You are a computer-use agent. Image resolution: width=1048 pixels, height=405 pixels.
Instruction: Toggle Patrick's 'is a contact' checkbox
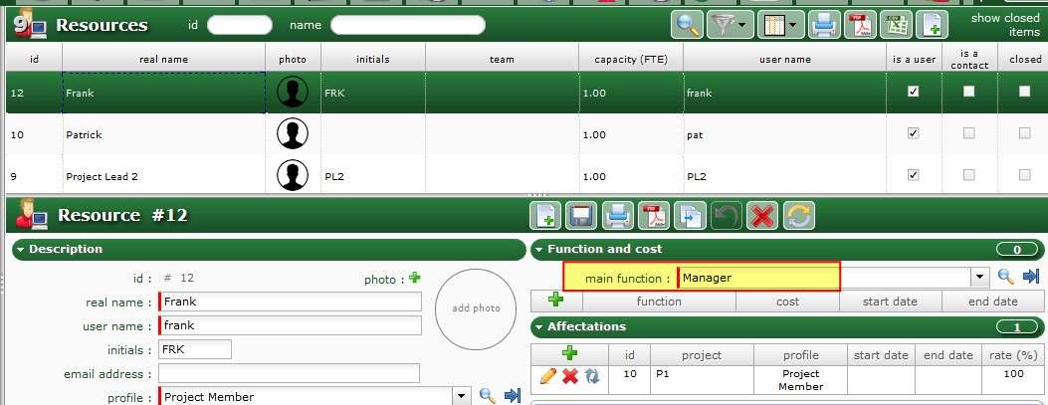pos(968,133)
